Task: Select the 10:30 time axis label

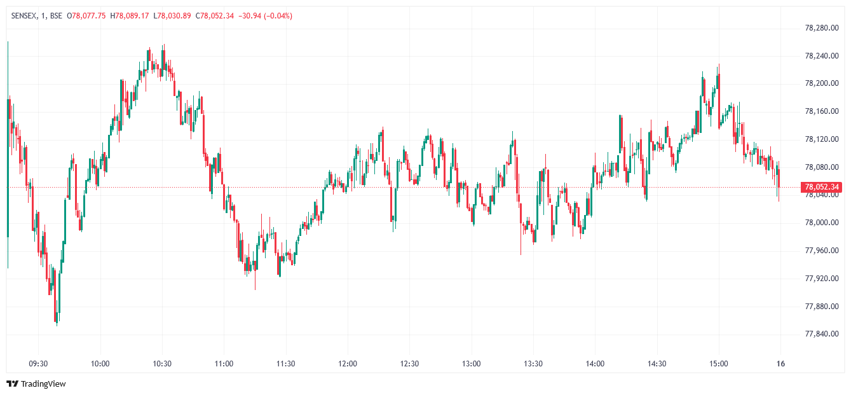Action: (162, 364)
